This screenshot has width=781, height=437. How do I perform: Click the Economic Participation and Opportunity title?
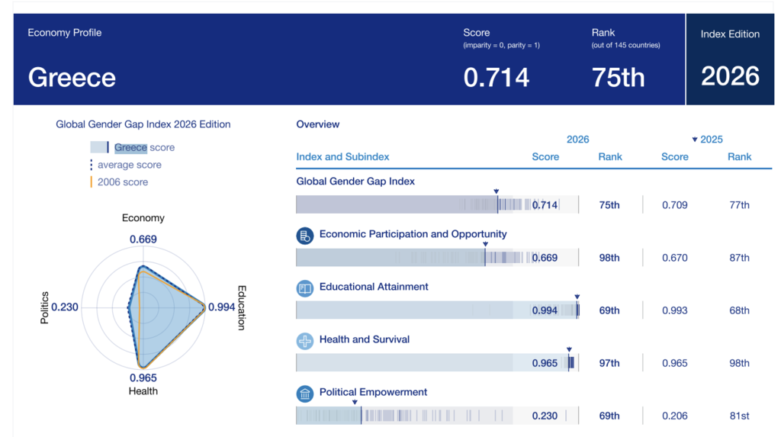coord(413,234)
